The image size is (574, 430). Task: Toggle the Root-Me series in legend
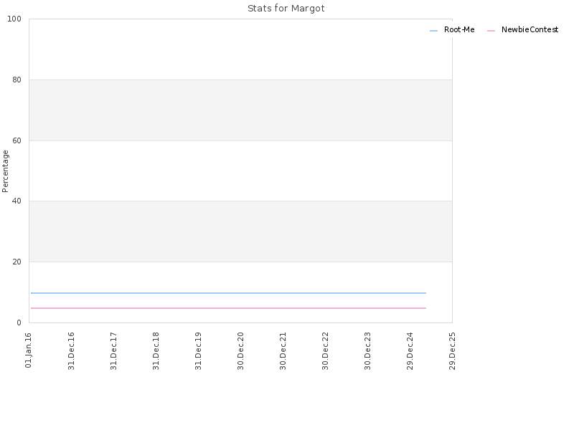(452, 30)
